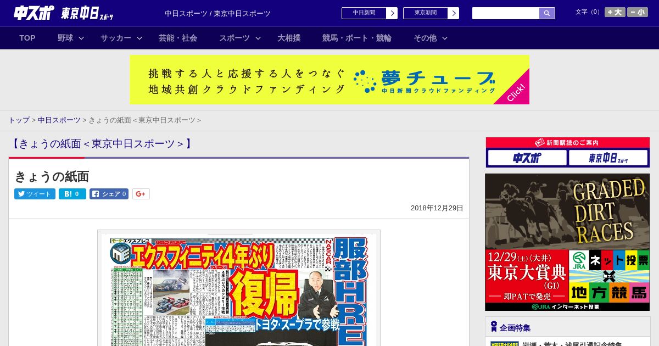659x346 pixels.
Task: Expand the その他 dropdown chevron
Action: pos(445,38)
